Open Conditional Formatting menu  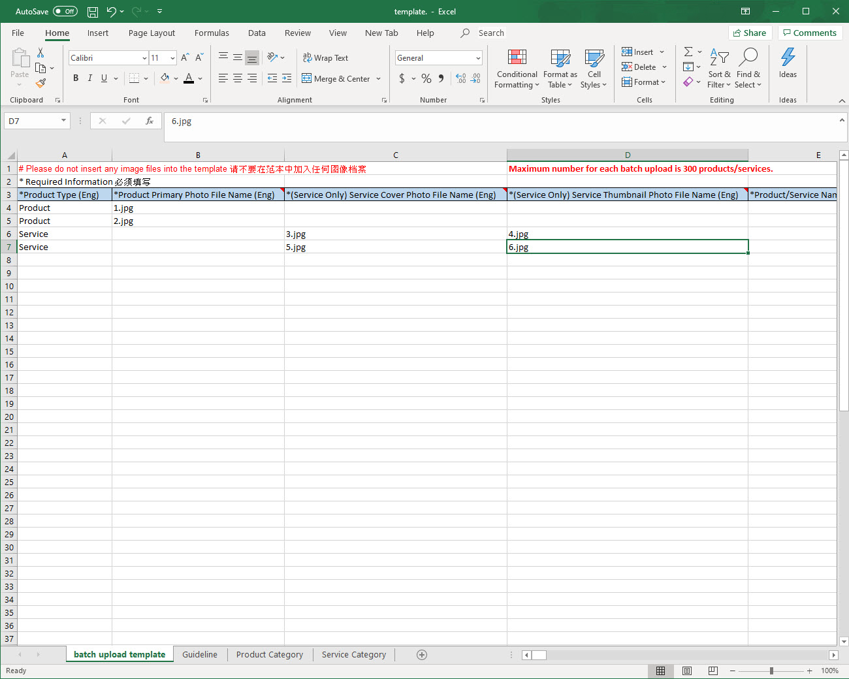point(517,69)
